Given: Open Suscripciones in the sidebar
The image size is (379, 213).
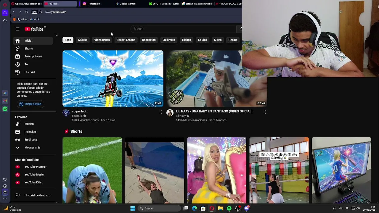Looking at the screenshot, I should (33, 57).
